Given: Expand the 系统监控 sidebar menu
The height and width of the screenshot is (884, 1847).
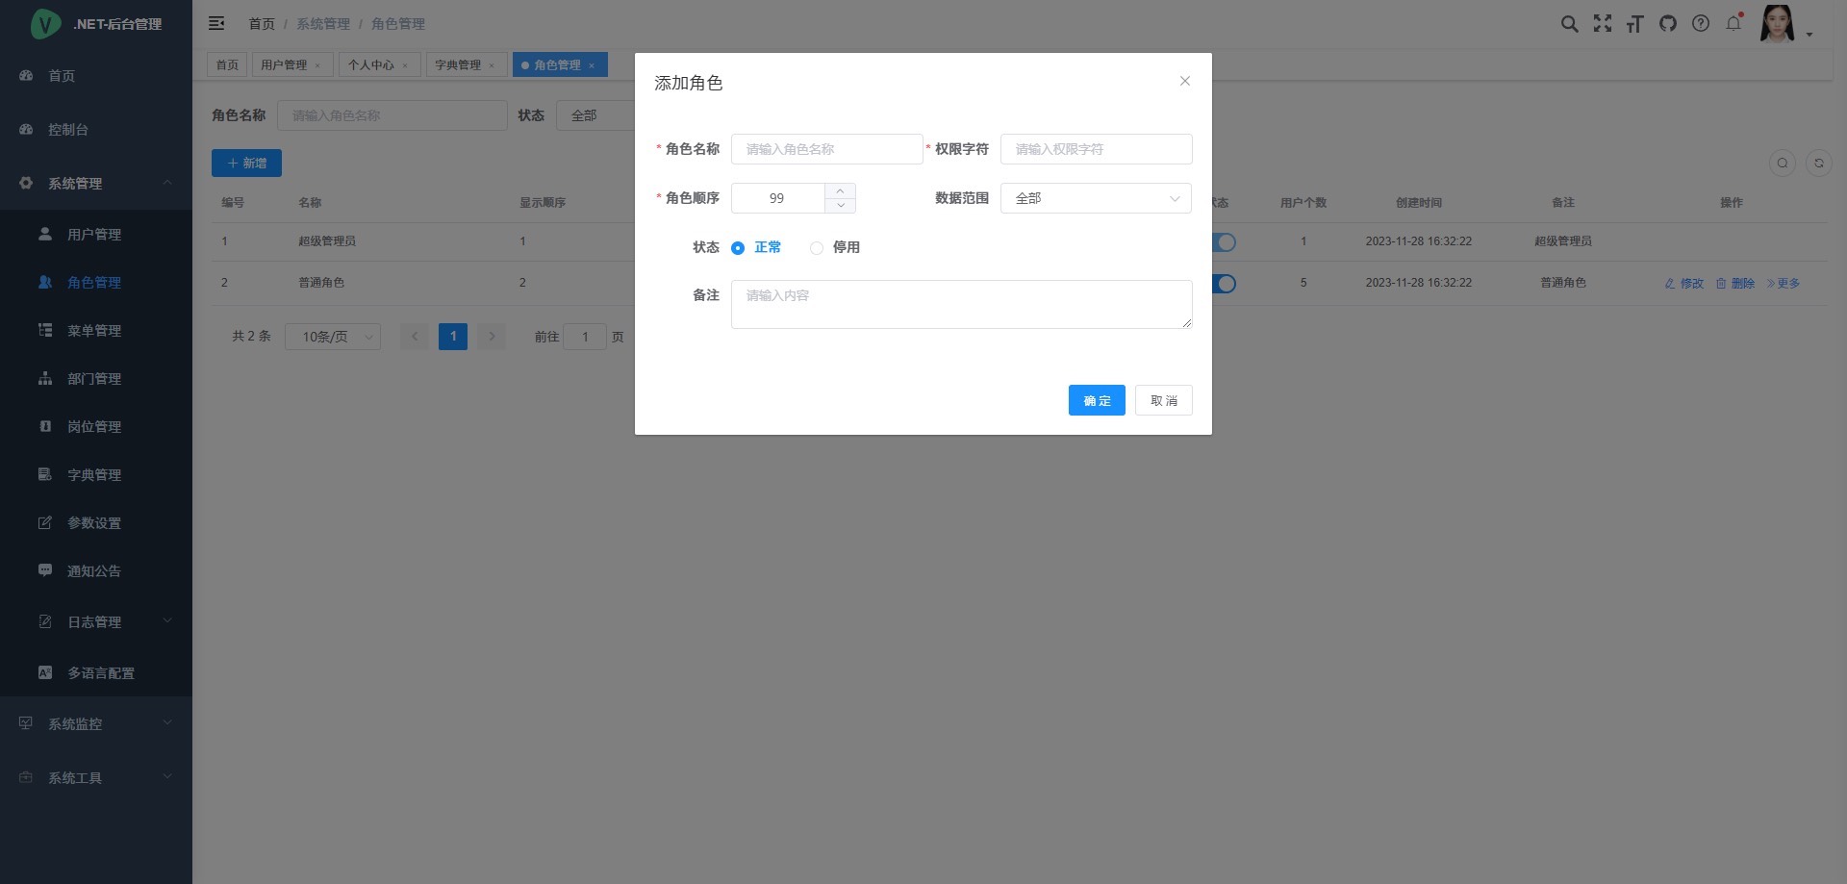Looking at the screenshot, I should point(167,723).
